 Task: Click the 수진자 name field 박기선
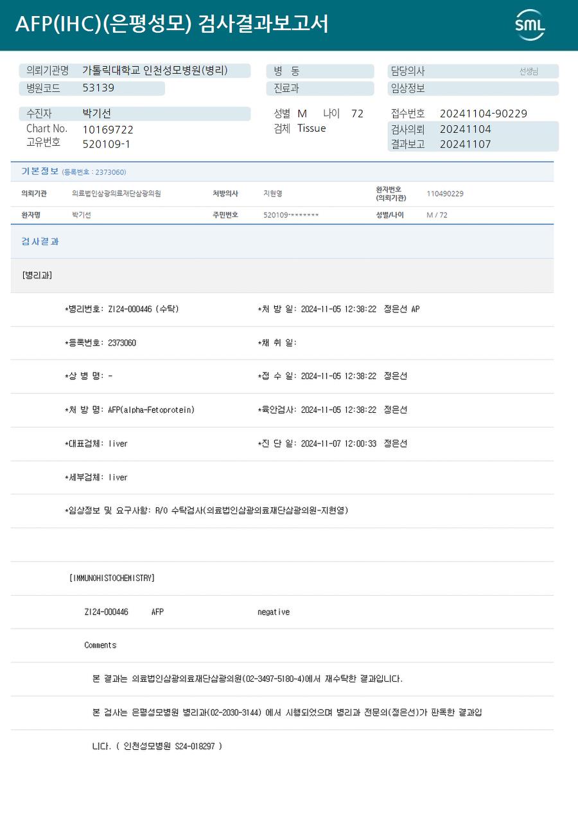[x=135, y=114]
